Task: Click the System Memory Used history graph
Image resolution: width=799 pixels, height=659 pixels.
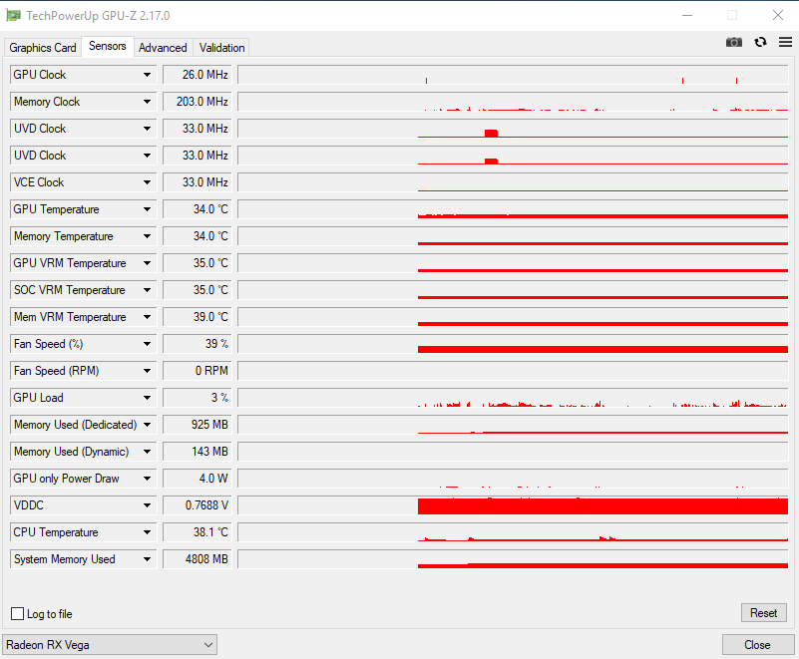Action: click(x=513, y=559)
